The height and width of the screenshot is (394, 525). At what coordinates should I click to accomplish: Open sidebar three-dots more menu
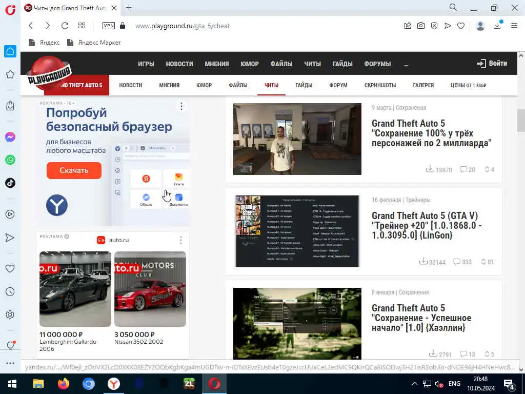[10, 363]
